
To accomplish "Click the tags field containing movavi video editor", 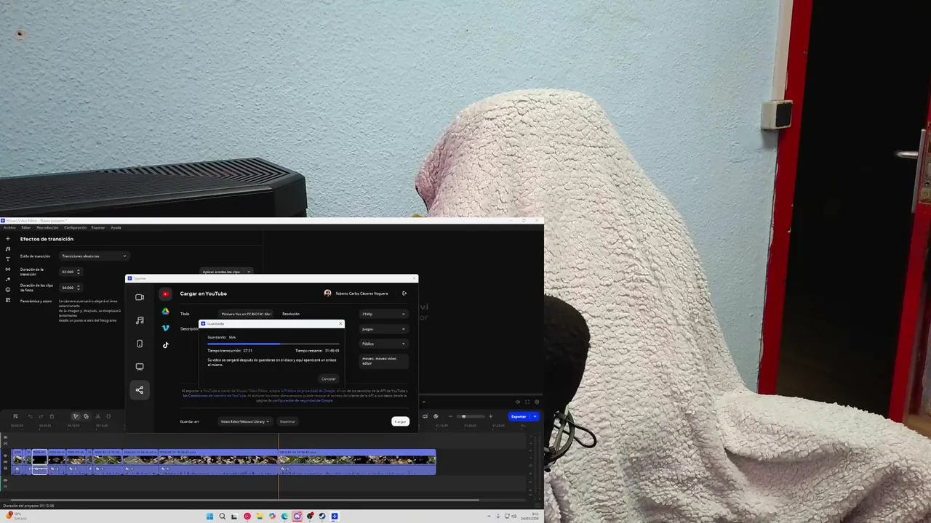I will click(x=384, y=361).
